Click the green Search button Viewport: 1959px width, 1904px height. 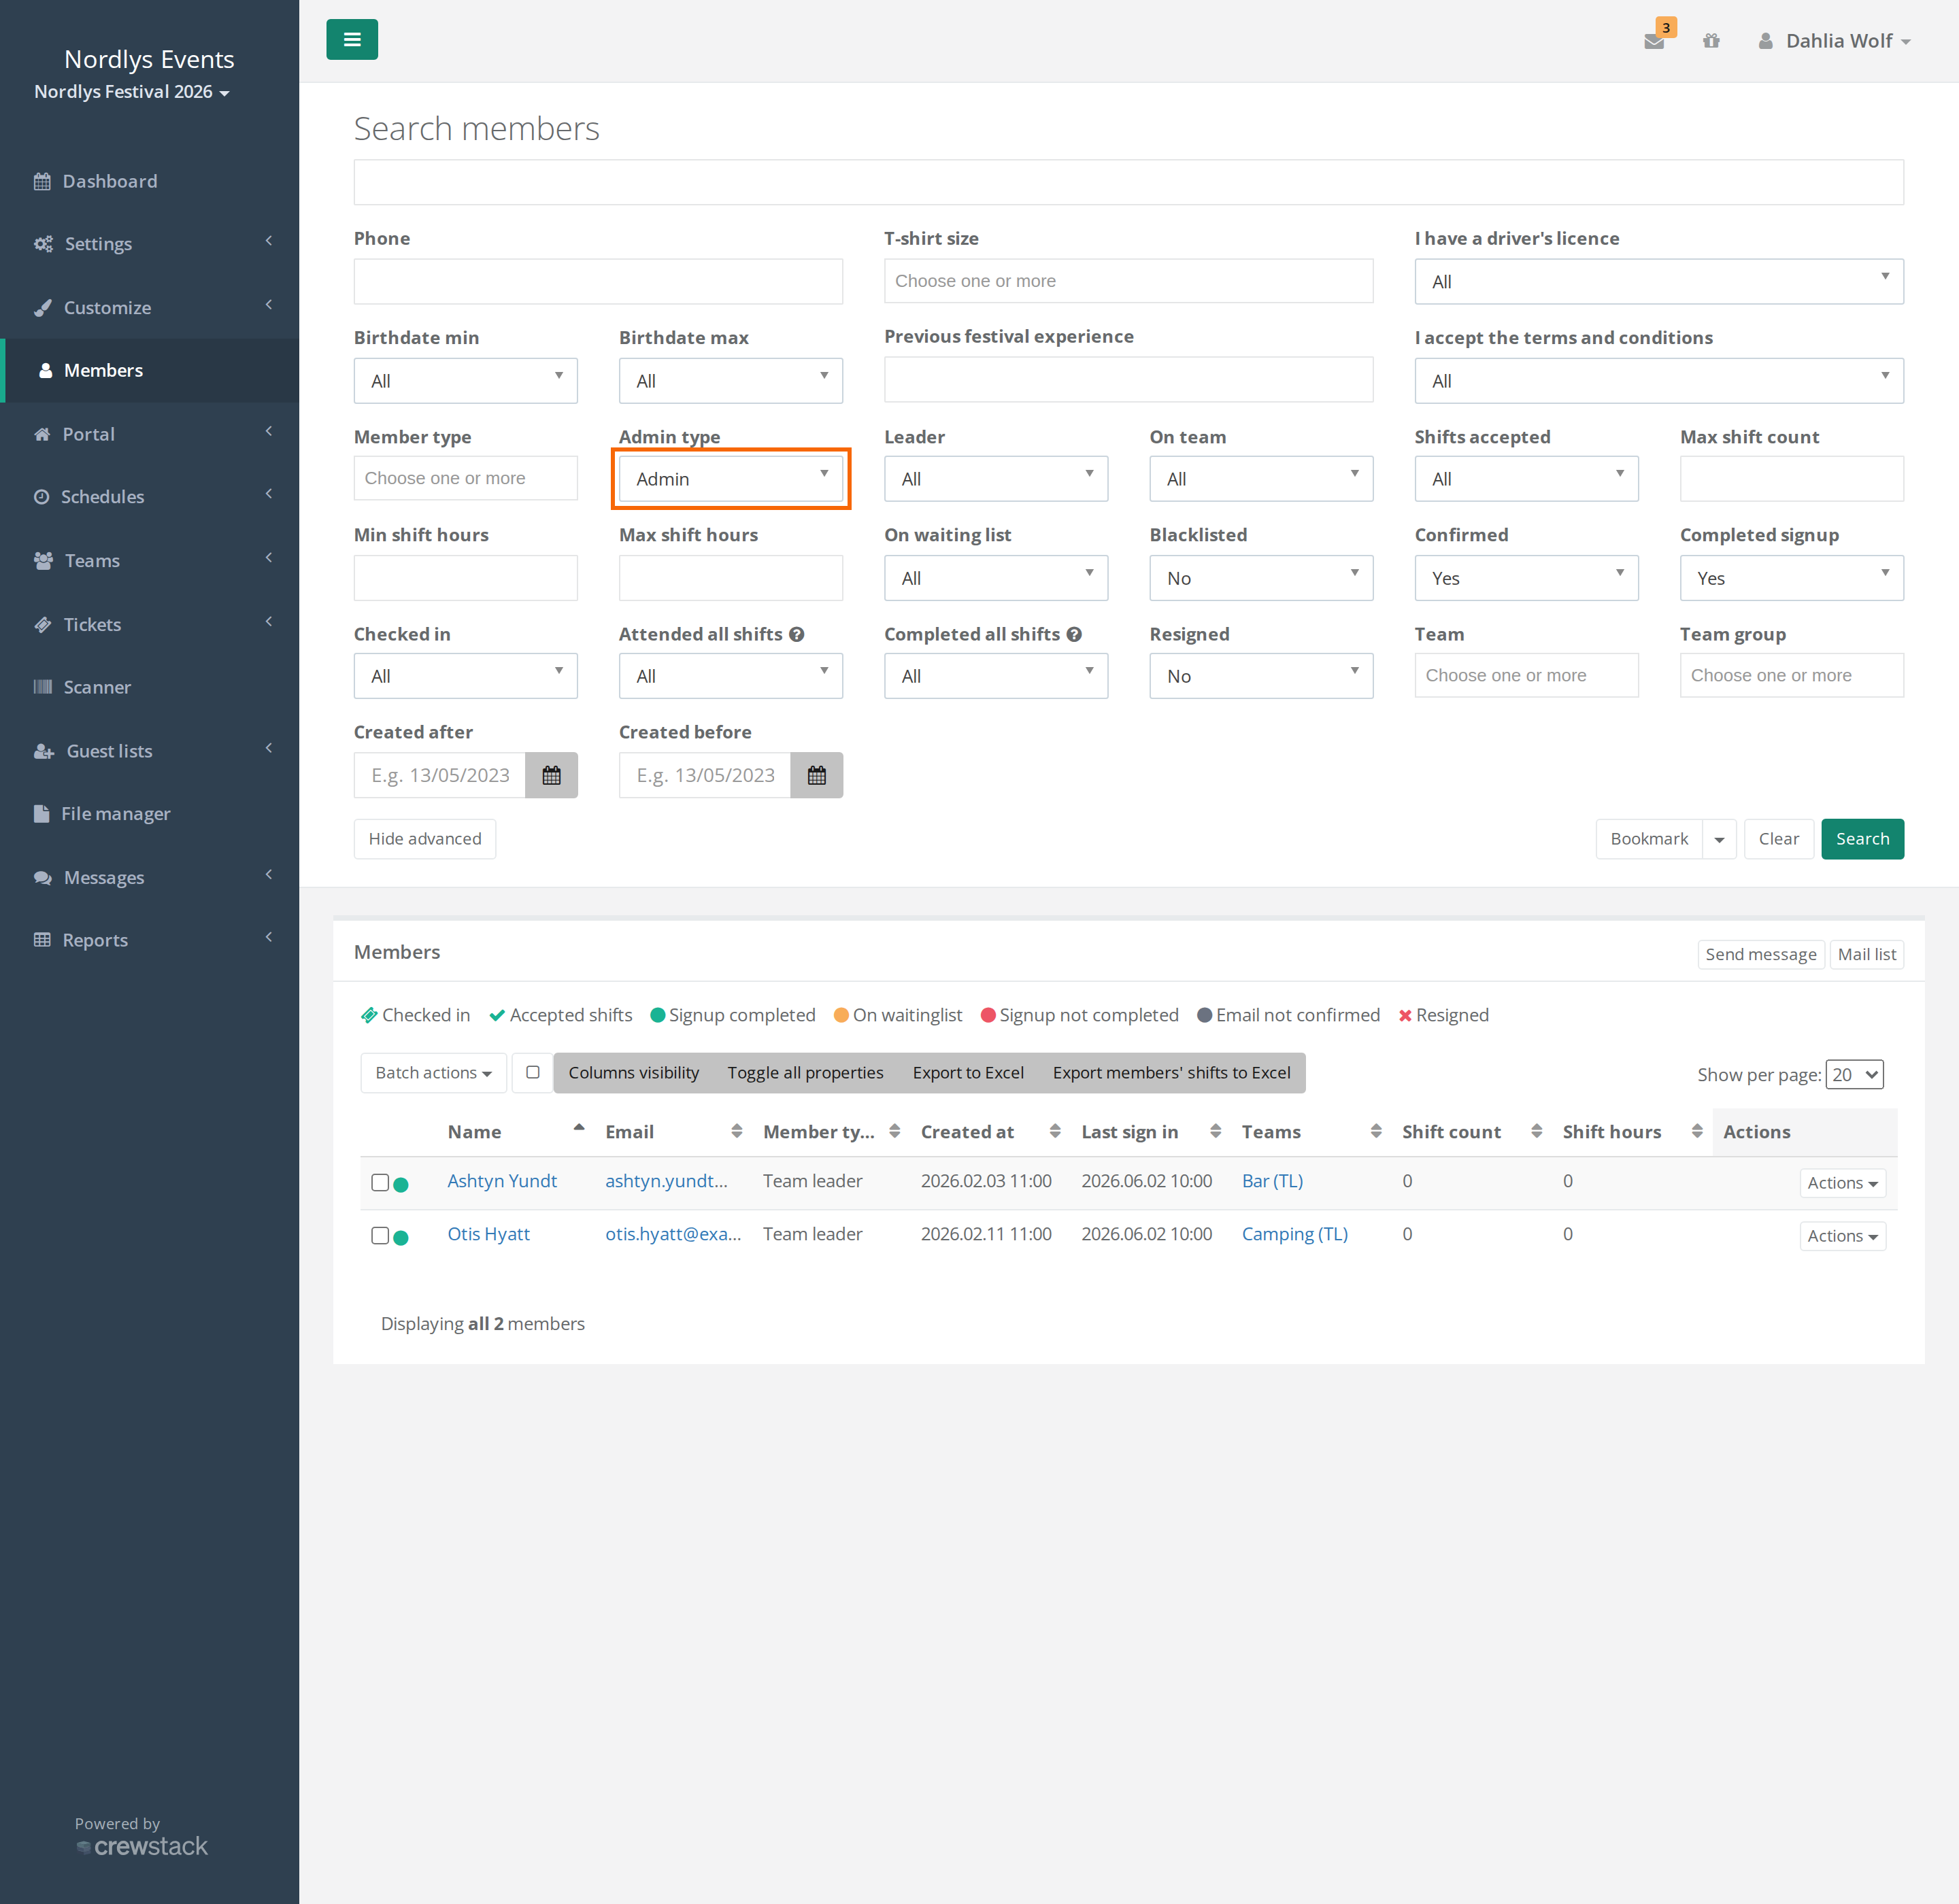coord(1862,839)
